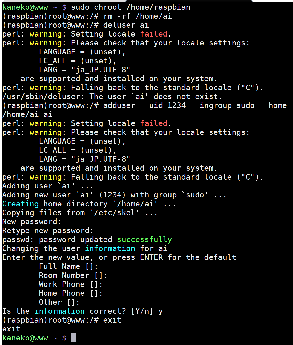Click the 'Full Name []:' prompt line
Image resolution: width=293 pixels, height=345 pixels.
[68, 266]
